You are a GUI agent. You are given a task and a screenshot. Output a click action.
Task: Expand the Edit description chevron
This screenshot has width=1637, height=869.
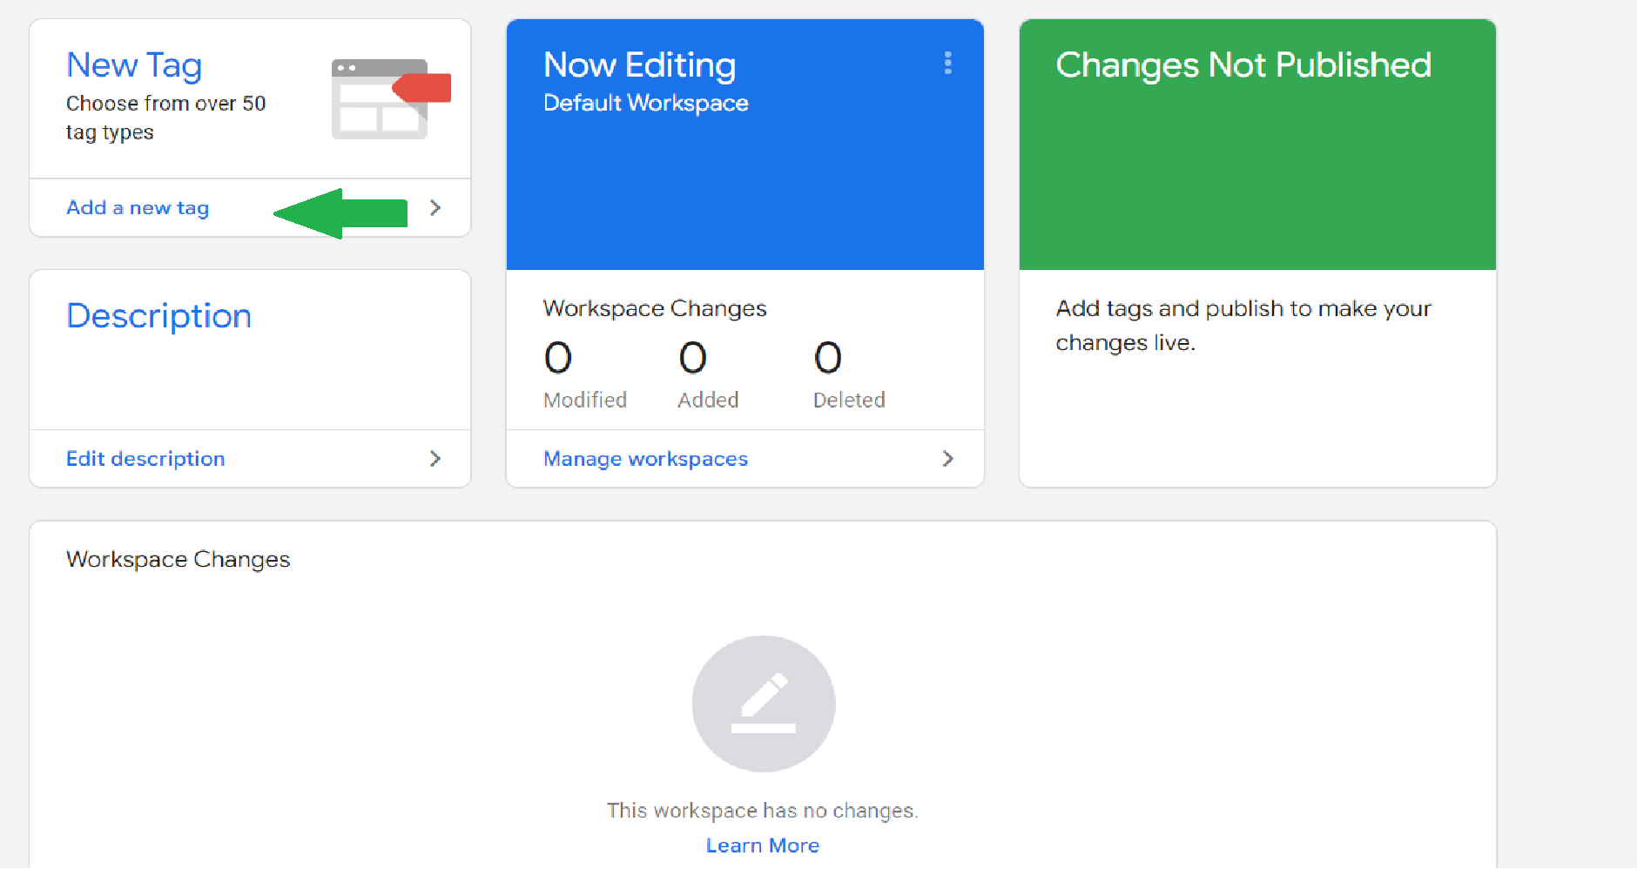[x=435, y=459]
